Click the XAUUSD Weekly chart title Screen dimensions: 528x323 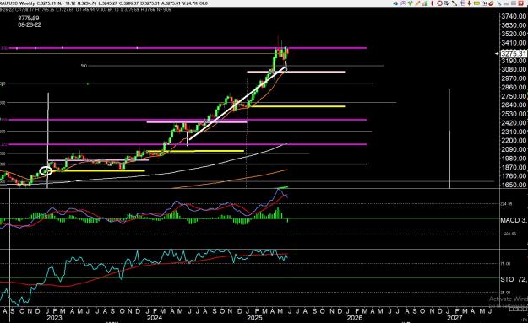pos(18,3)
